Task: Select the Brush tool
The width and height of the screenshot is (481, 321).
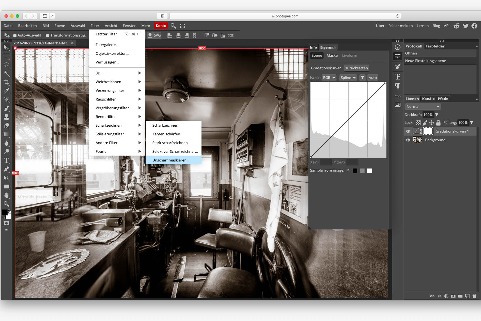Action: tap(7, 108)
